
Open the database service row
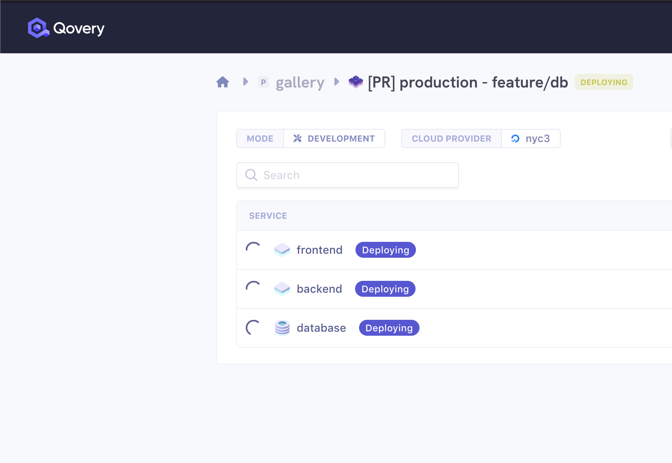pyautogui.click(x=321, y=328)
